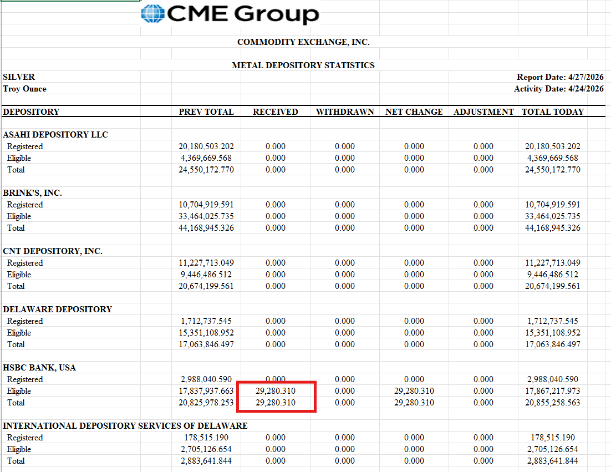Image resolution: width=611 pixels, height=472 pixels.
Task: Click the RECEIVED column header
Action: [276, 112]
